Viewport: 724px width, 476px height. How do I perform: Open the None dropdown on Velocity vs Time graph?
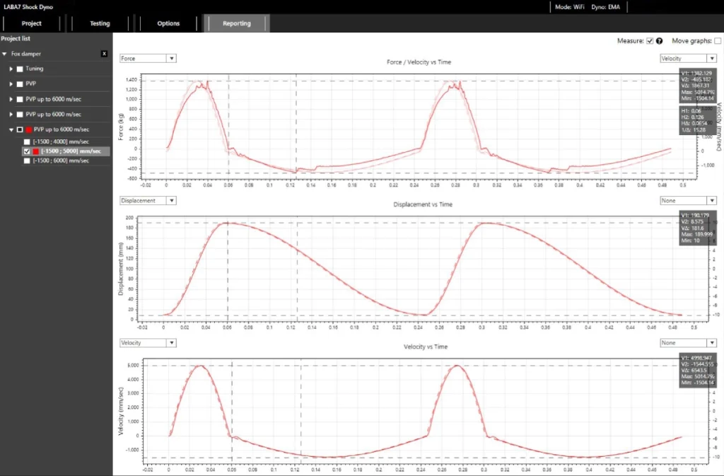pyautogui.click(x=689, y=343)
